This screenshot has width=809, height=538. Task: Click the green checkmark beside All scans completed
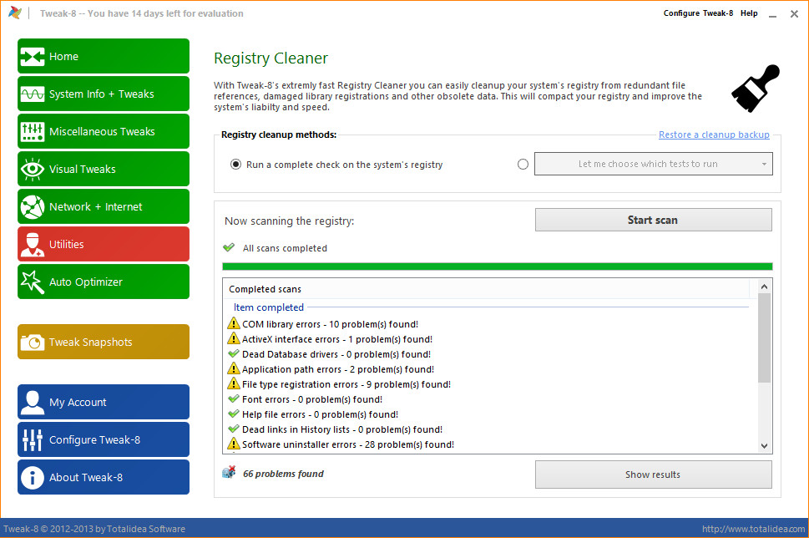229,248
